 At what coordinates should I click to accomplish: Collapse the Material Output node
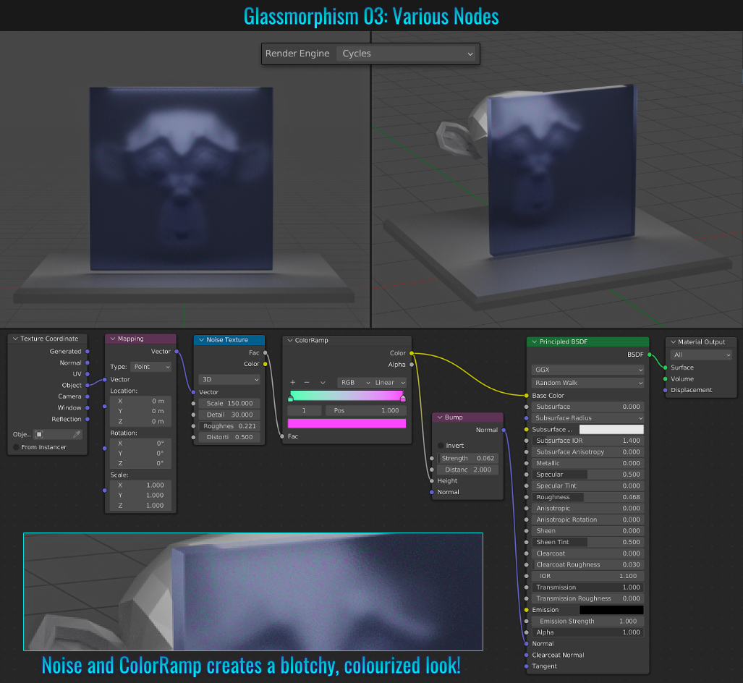(674, 342)
